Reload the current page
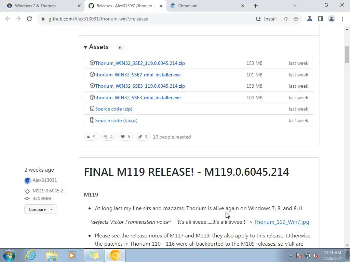 coord(29,19)
